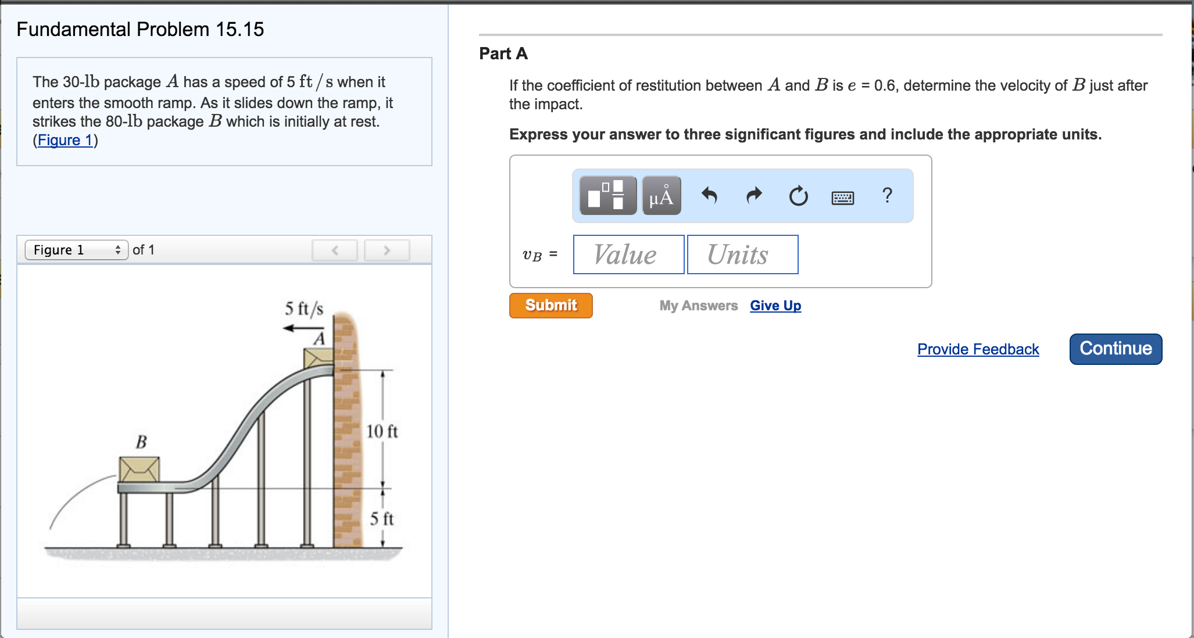
Task: Go to previous figure arrow
Action: point(335,250)
